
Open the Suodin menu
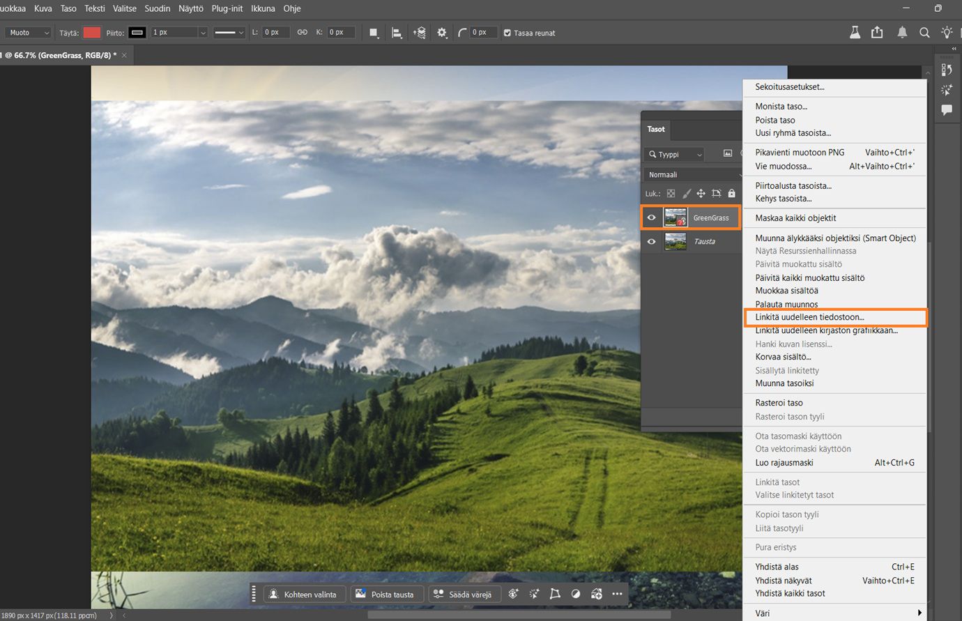tap(157, 8)
